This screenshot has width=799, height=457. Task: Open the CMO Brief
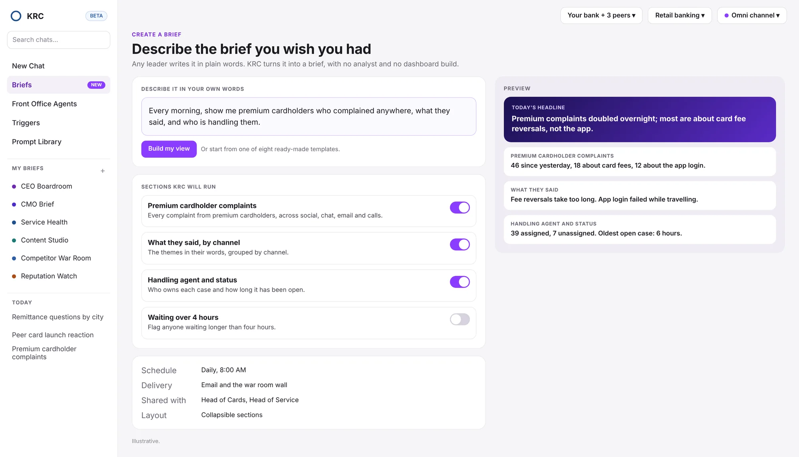pyautogui.click(x=59, y=204)
